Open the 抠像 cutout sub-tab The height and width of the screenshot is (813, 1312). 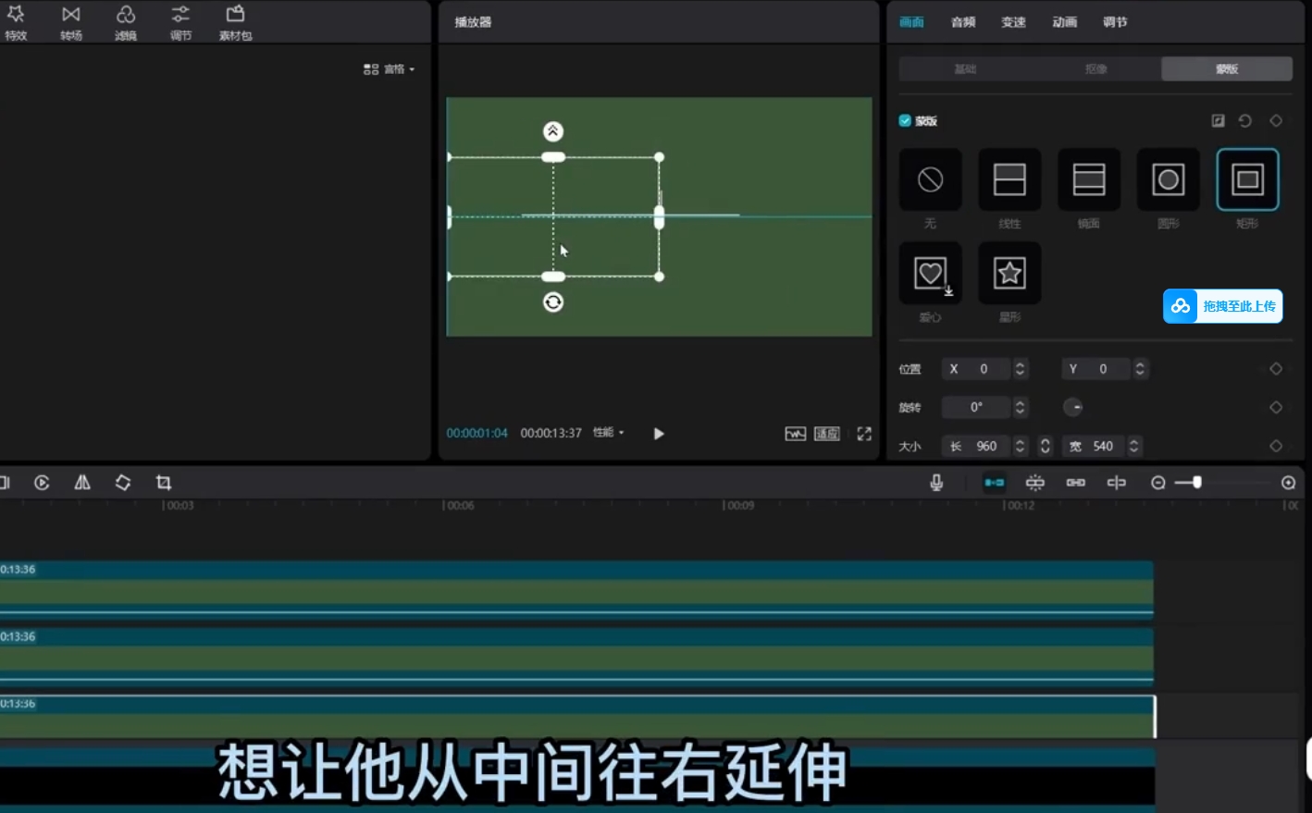pos(1095,69)
